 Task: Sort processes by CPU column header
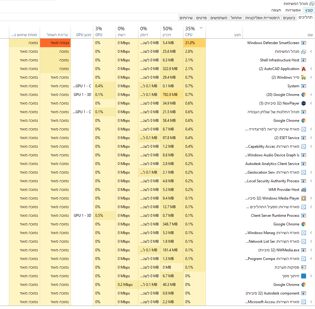194,31
